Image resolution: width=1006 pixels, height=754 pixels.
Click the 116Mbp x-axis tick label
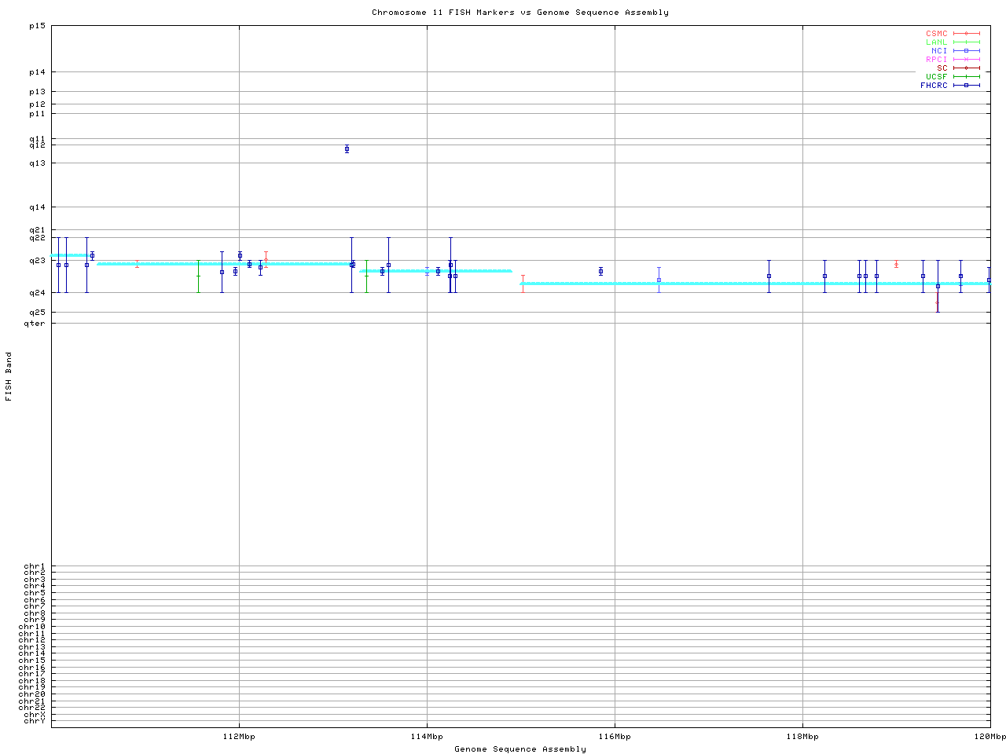(x=615, y=737)
